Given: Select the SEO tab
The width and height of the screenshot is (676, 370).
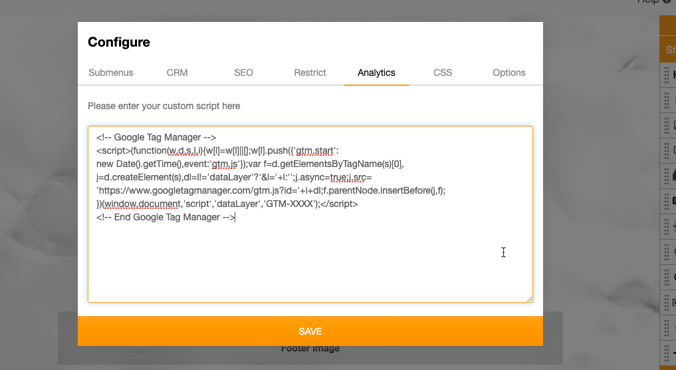Looking at the screenshot, I should [x=243, y=73].
